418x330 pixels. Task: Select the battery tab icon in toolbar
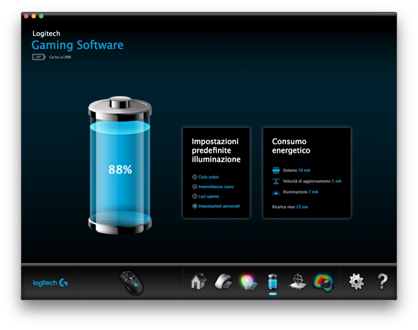click(273, 282)
